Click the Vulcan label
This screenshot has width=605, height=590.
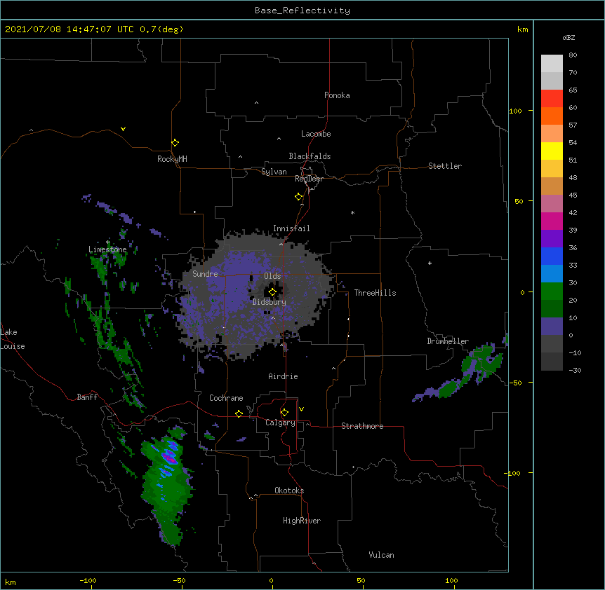coord(381,555)
